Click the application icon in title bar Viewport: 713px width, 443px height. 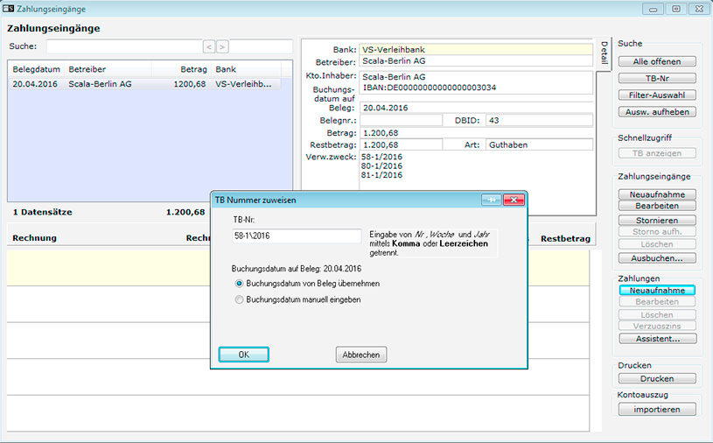[x=8, y=8]
